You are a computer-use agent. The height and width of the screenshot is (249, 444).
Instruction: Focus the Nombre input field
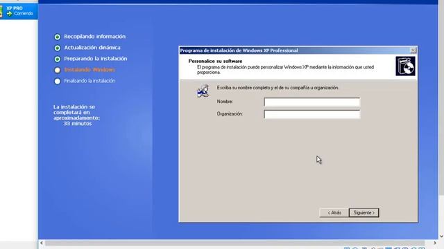click(311, 102)
